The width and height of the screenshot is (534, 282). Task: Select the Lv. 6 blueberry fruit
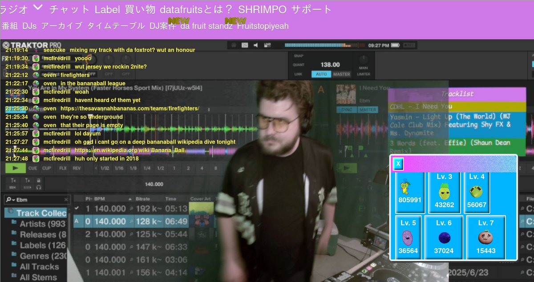coord(444,237)
